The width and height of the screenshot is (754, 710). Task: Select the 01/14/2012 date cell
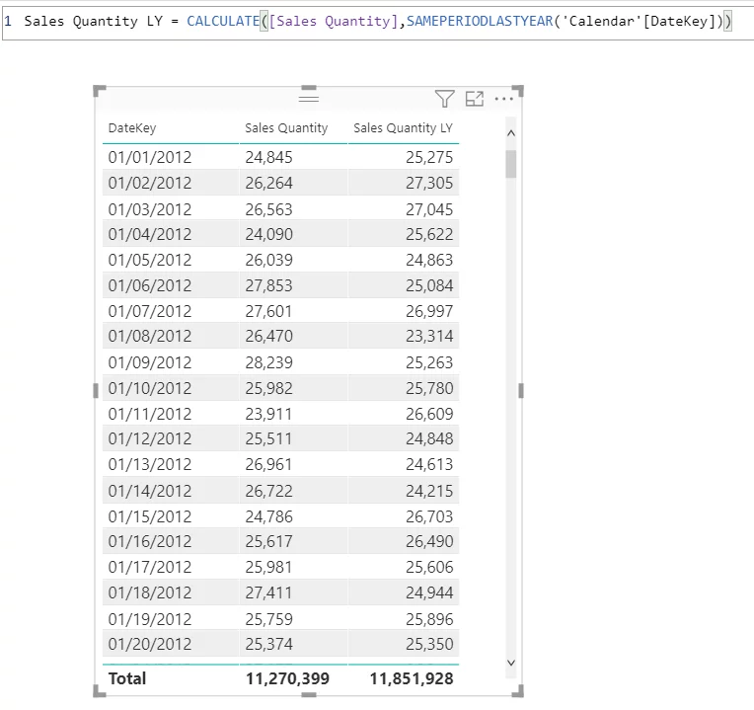pyautogui.click(x=150, y=491)
